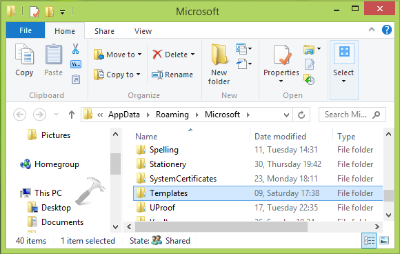The height and width of the screenshot is (254, 400).
Task: Open the Recent locations dropdown
Action: coord(56,115)
